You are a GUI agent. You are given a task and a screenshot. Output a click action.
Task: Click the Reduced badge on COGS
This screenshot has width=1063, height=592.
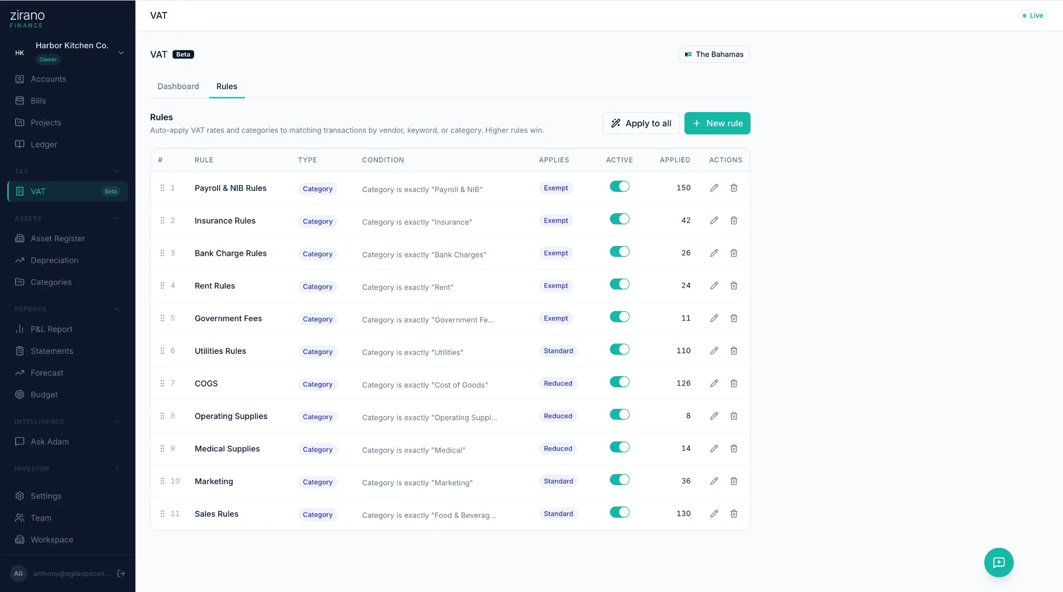(558, 383)
